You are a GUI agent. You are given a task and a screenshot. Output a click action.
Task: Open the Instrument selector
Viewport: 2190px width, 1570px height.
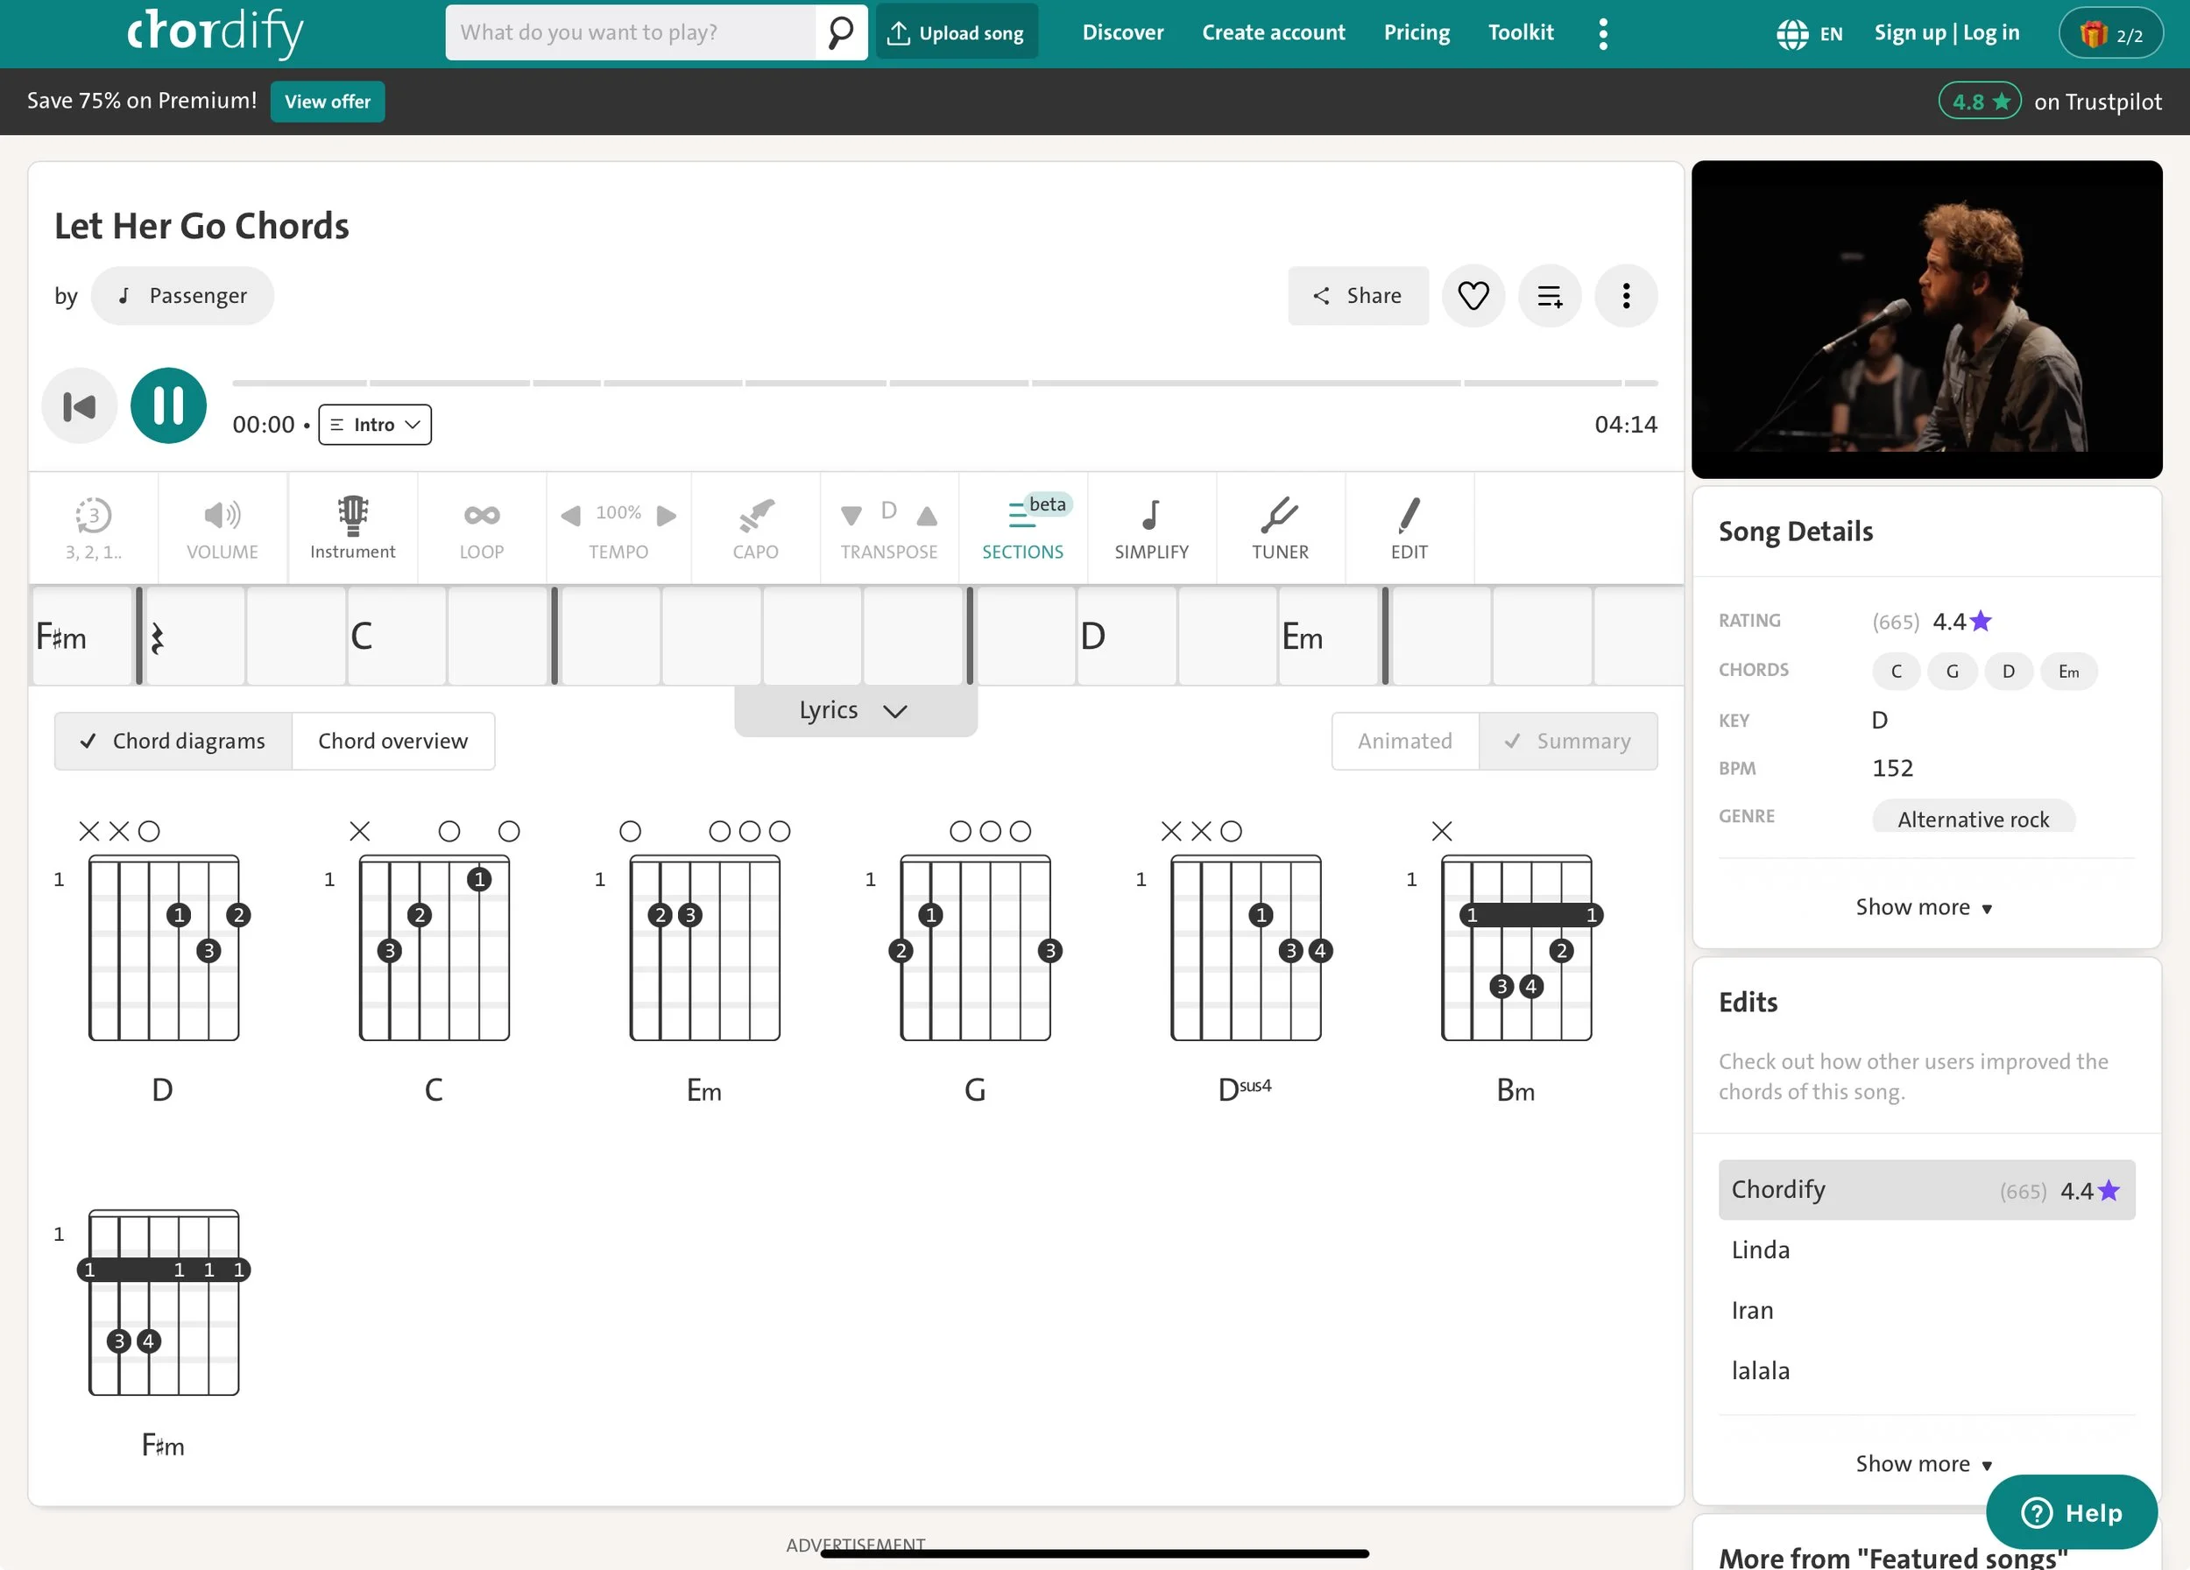(x=352, y=527)
